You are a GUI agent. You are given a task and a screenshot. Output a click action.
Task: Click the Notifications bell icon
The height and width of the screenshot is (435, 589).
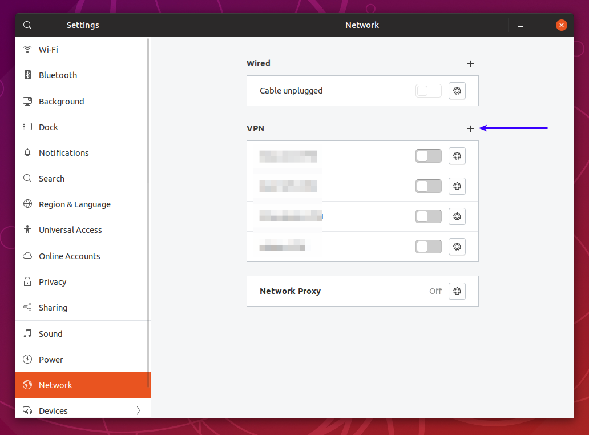pyautogui.click(x=27, y=152)
